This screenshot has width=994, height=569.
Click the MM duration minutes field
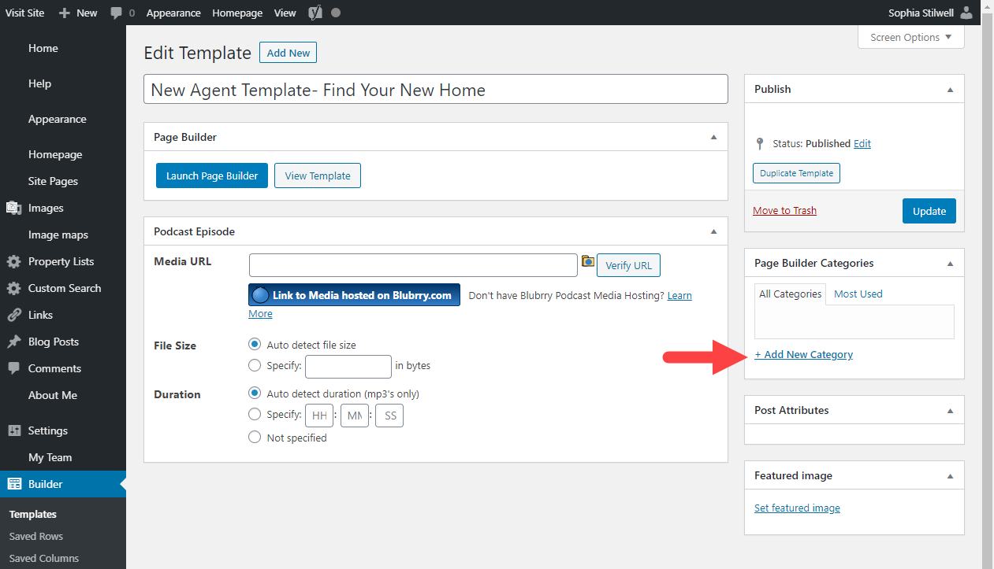pos(355,416)
